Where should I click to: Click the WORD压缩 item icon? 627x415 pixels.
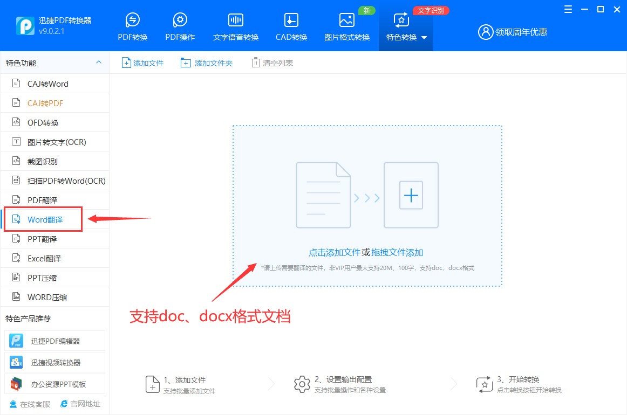coord(16,296)
